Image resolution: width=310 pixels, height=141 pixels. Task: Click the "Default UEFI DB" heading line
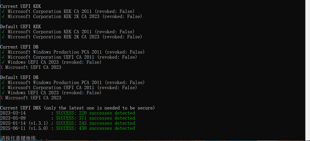coord(19,77)
